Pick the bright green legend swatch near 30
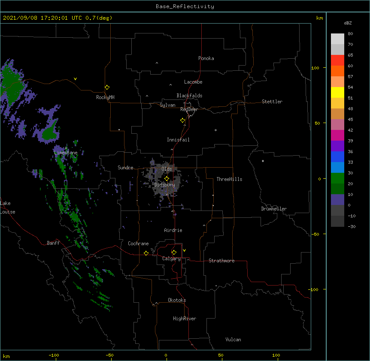This screenshot has height=361, width=370. [337, 178]
